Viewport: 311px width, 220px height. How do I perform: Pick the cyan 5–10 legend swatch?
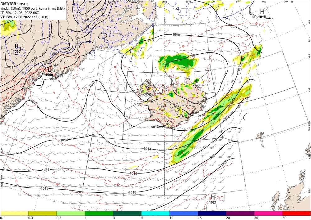tap(155, 213)
